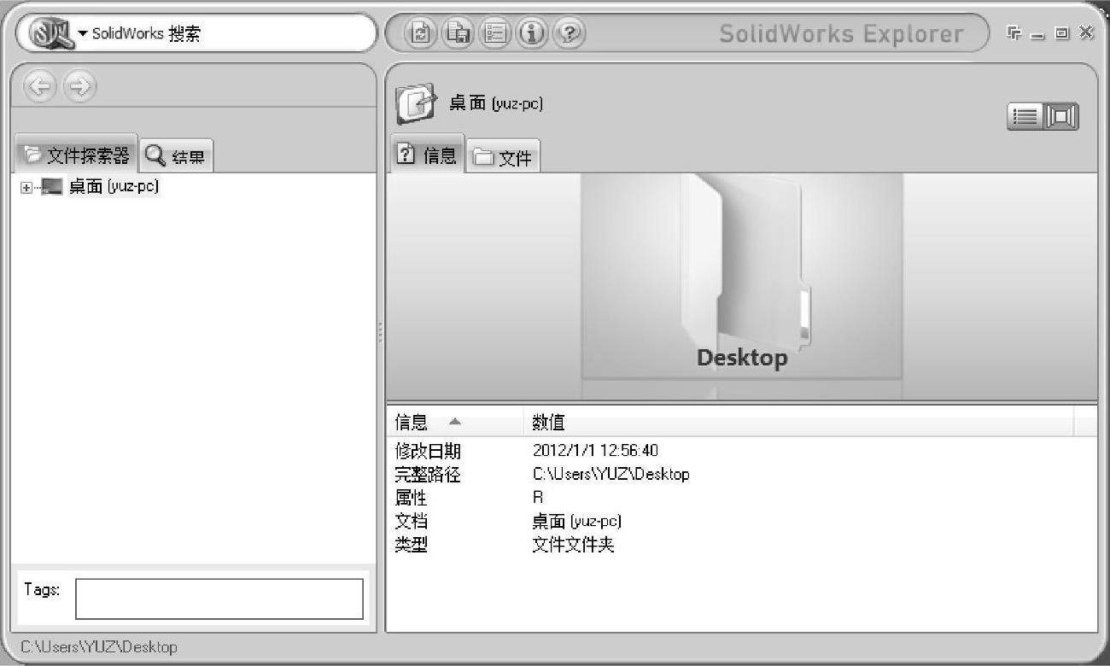Select the 文档 row label
This screenshot has height=666, width=1110.
click(x=411, y=521)
